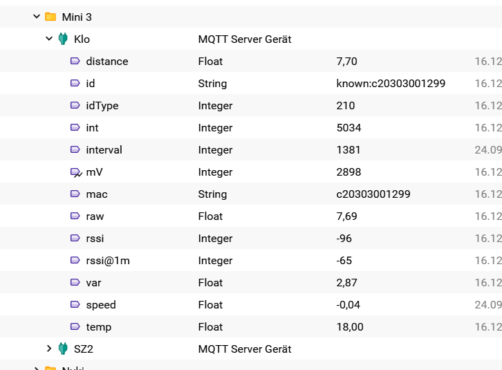Select the interval variable row
Viewport: 502px width, 370px height.
[251, 149]
